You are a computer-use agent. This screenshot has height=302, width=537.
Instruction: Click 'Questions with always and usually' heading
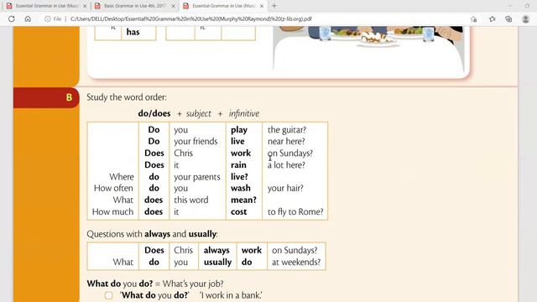pos(152,234)
